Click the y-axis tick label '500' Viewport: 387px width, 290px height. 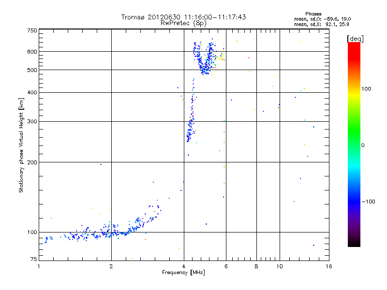32,70
